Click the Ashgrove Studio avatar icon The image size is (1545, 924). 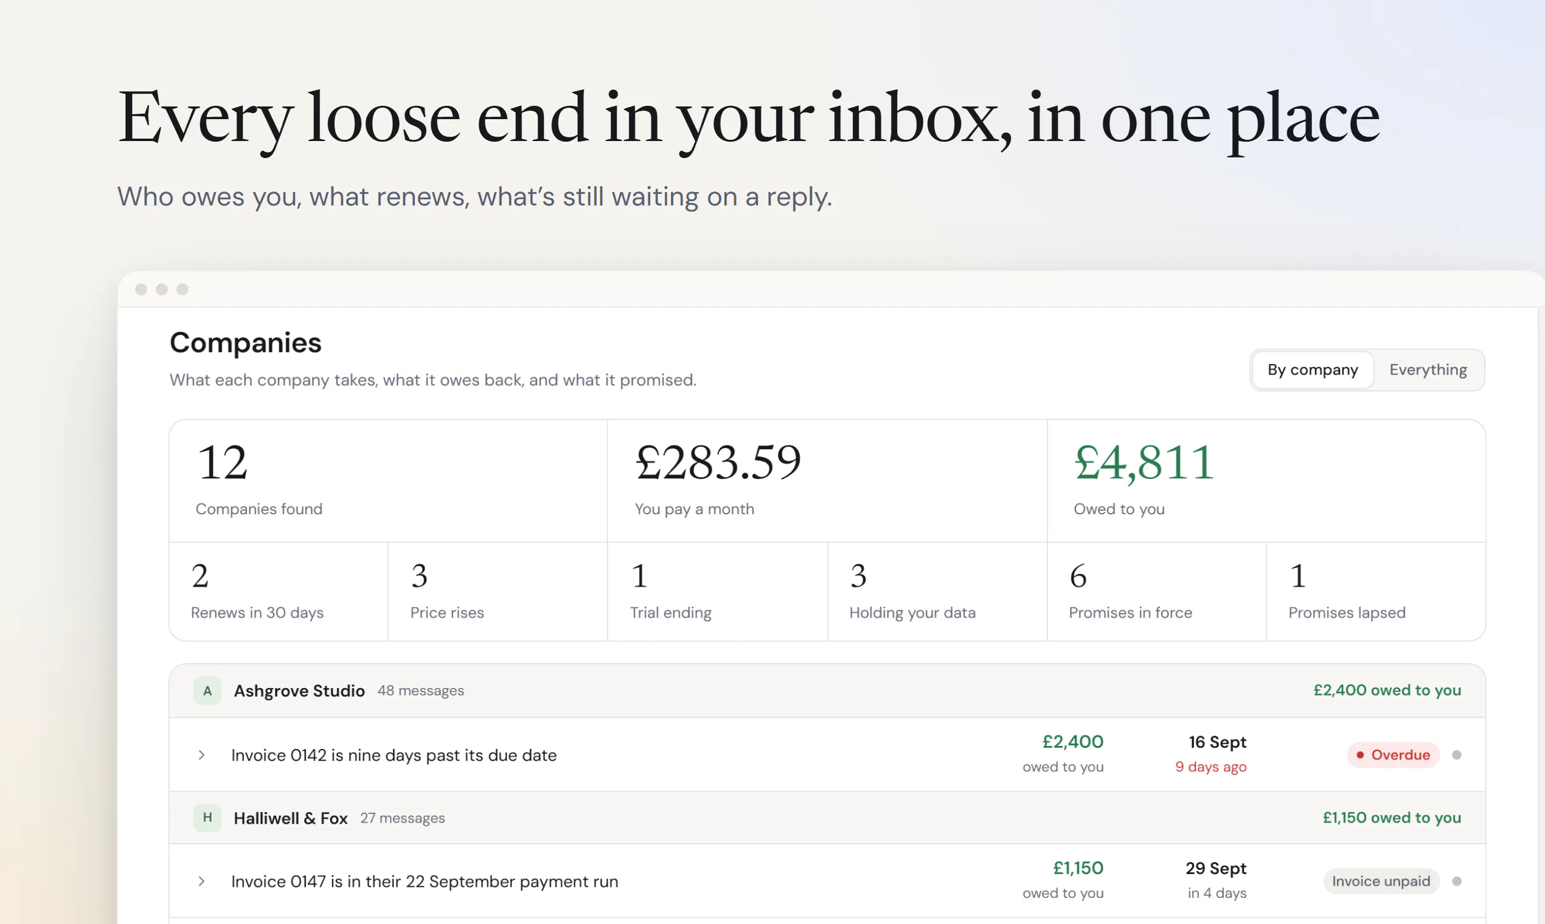pos(207,691)
